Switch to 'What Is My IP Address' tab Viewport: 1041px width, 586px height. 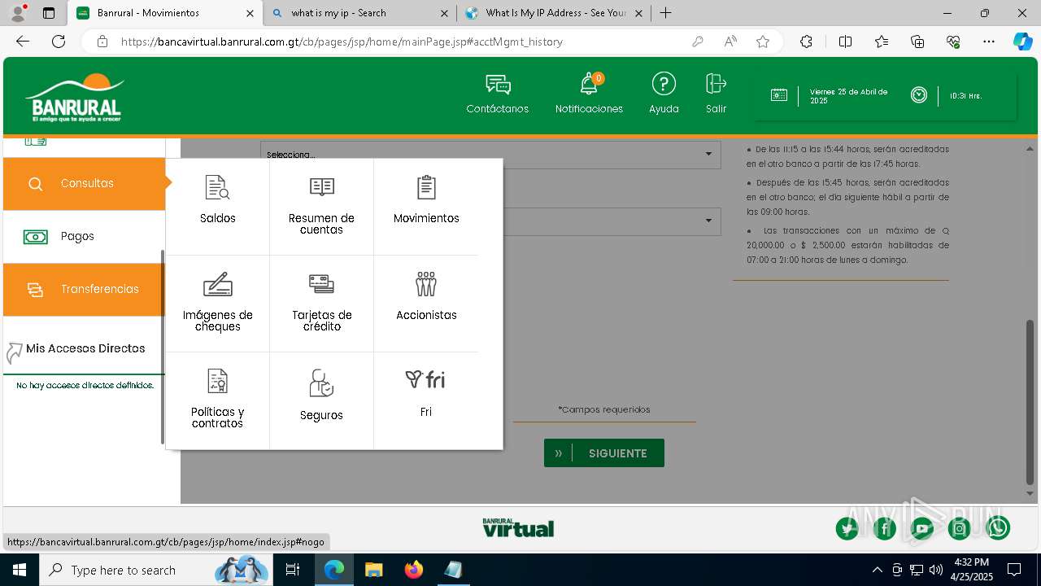click(x=554, y=13)
